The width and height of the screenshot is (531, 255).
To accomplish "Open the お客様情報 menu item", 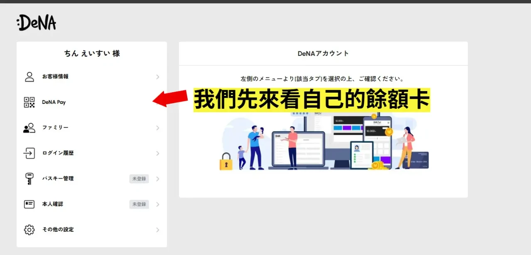I will (x=92, y=77).
